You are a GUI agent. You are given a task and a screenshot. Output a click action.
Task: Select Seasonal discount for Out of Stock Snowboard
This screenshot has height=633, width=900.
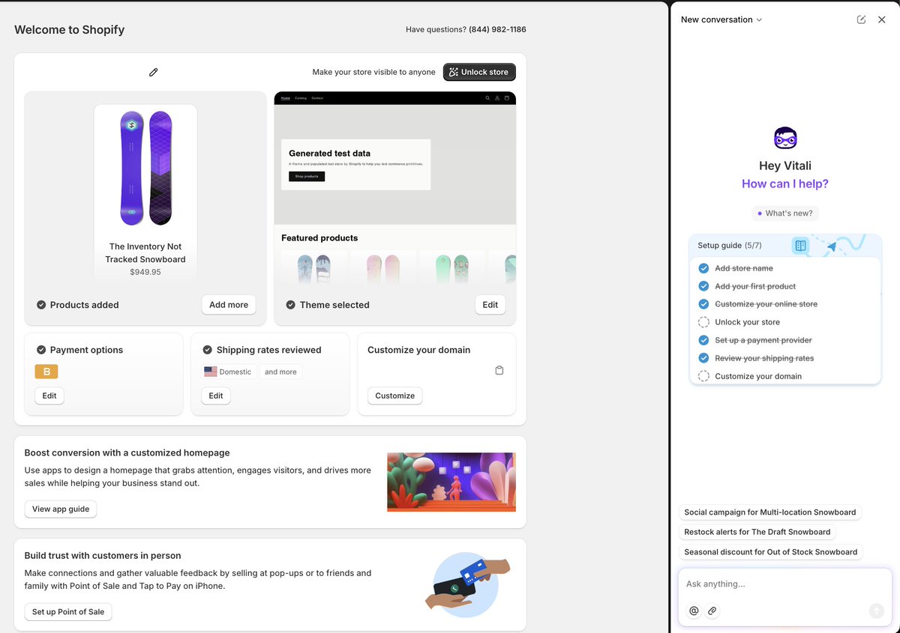tap(771, 552)
